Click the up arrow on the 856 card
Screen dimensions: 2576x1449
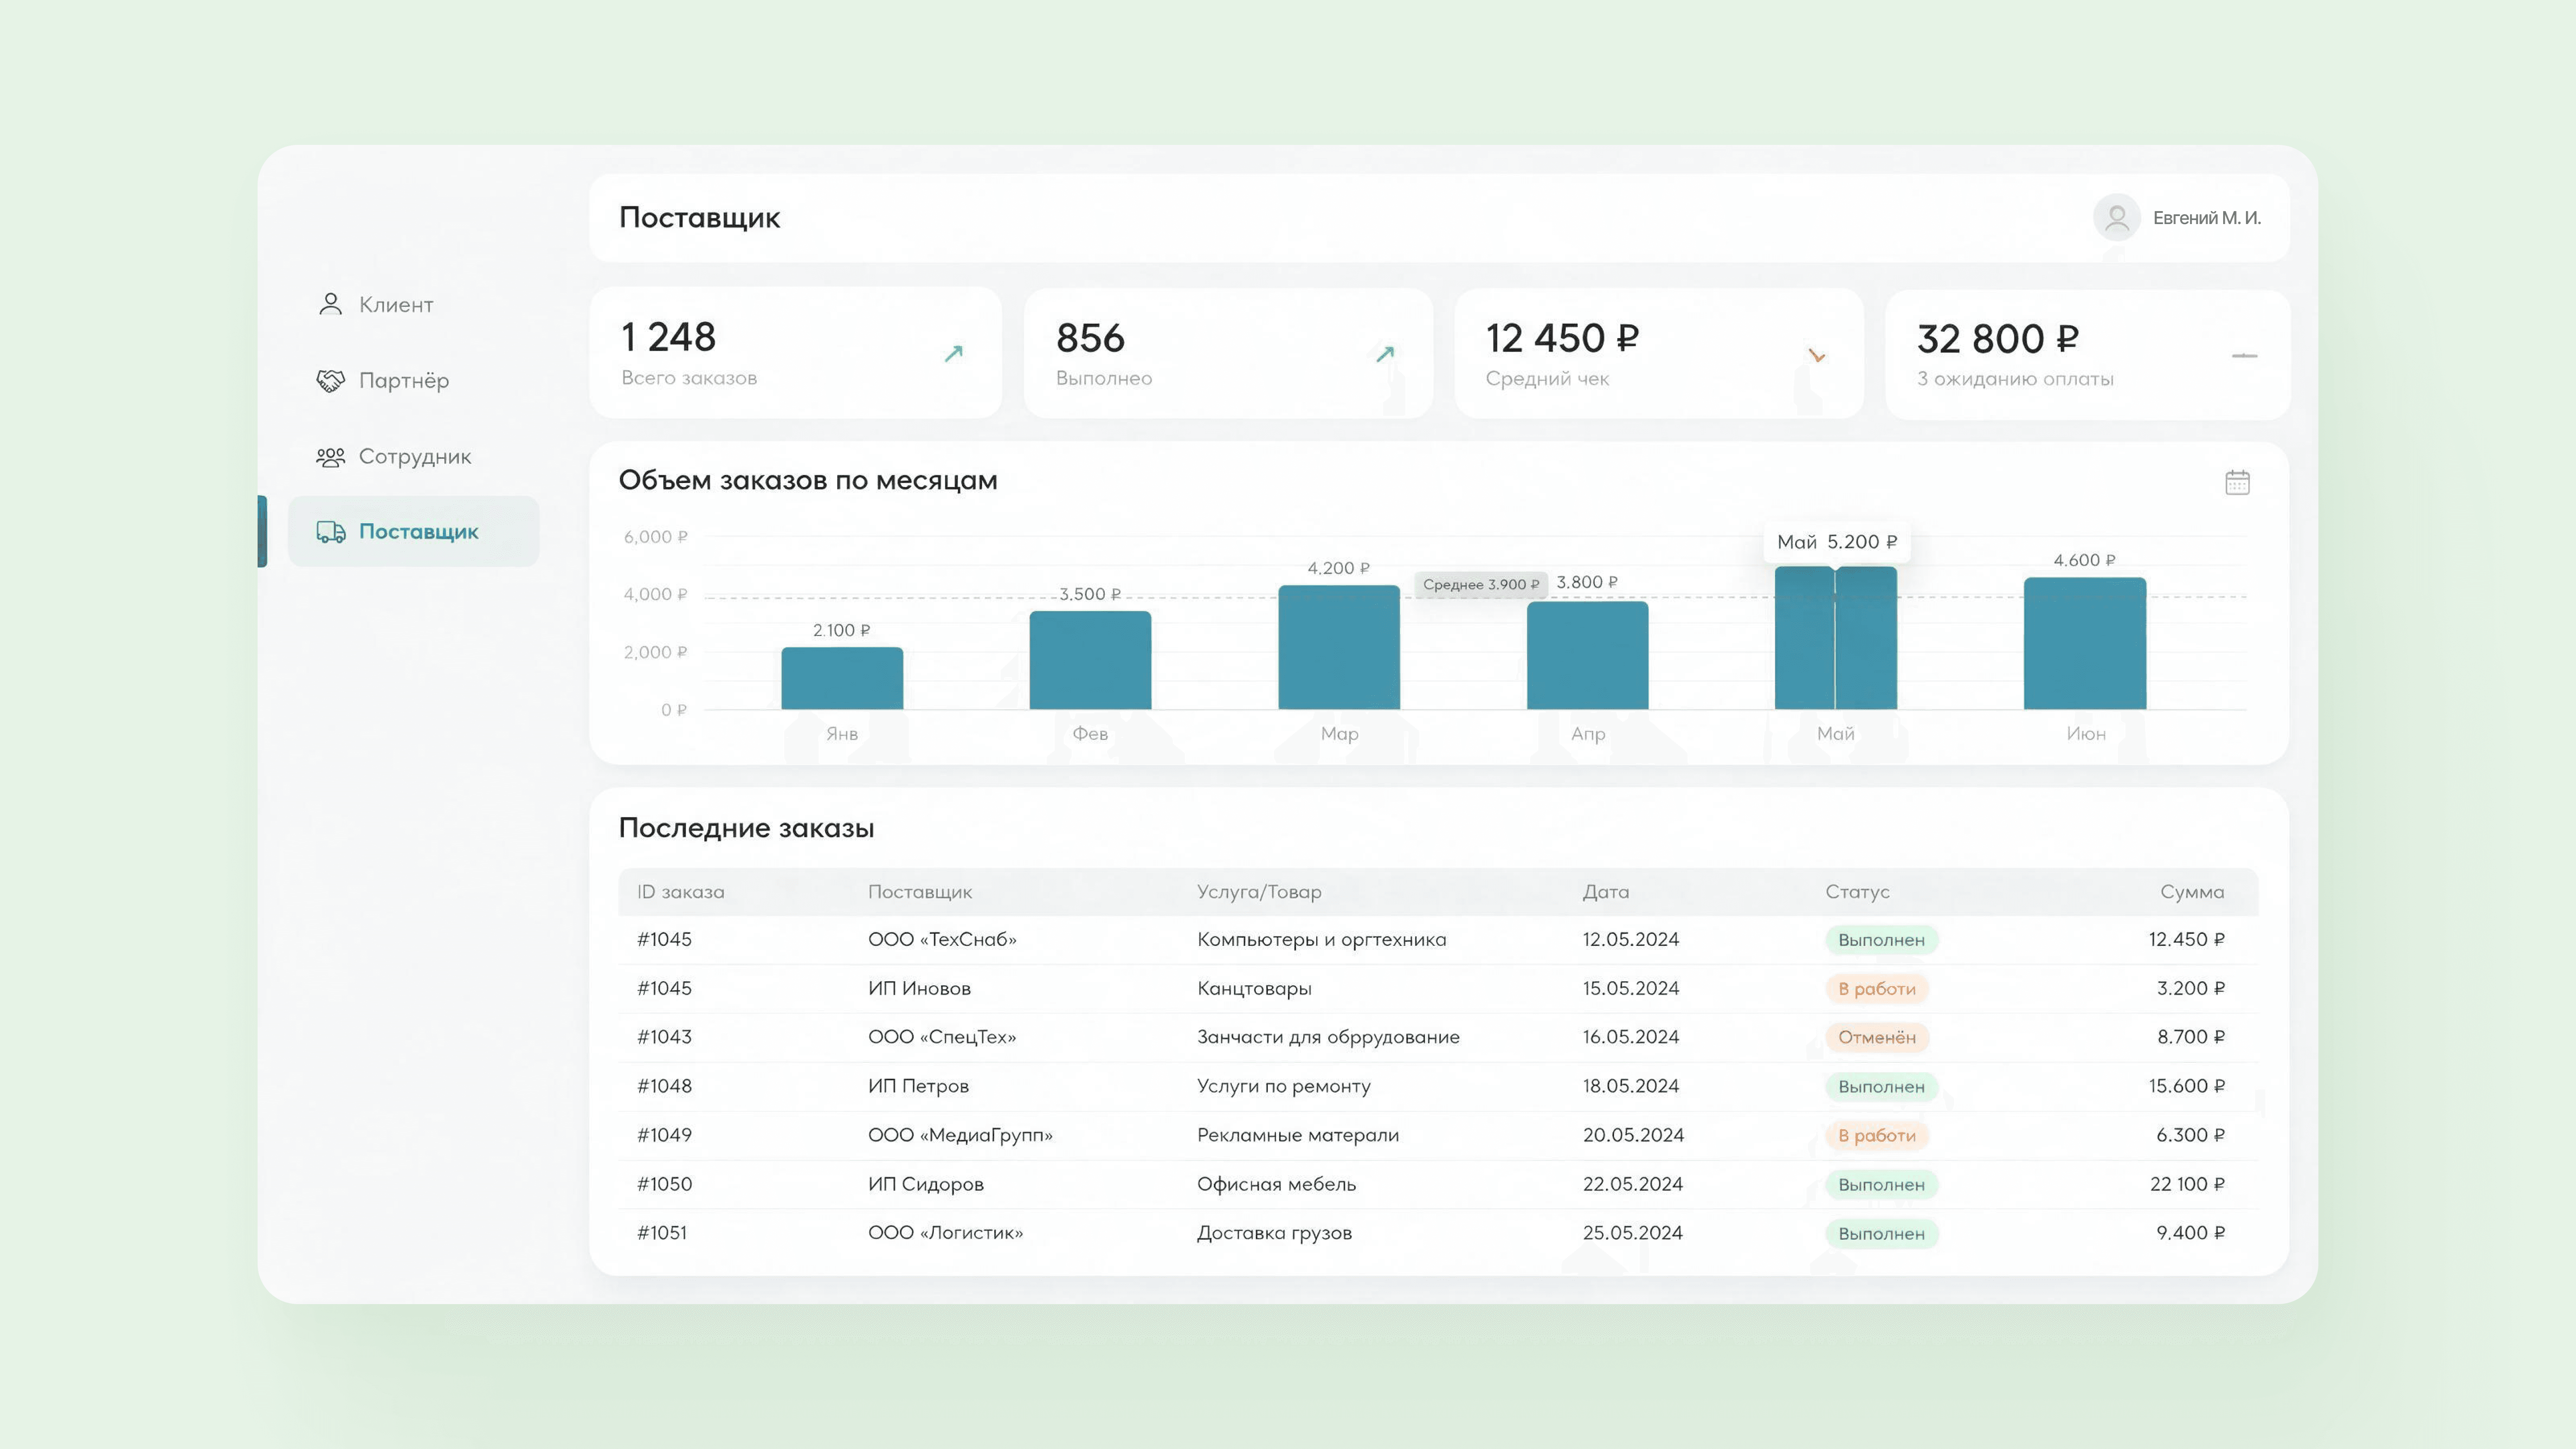pos(1385,354)
